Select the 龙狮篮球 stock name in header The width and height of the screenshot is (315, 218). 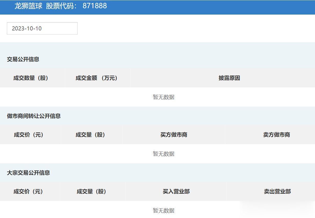(x=28, y=6)
